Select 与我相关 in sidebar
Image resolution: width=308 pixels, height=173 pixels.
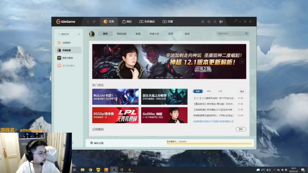[68, 43]
